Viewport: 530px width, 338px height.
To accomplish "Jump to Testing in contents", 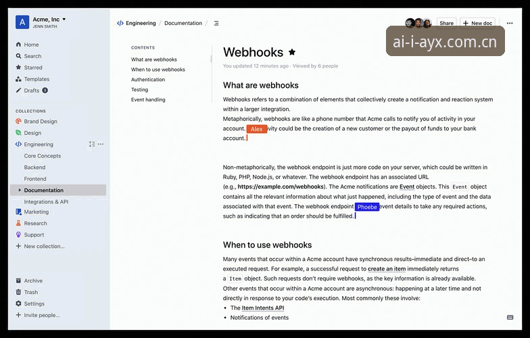I will click(x=139, y=90).
